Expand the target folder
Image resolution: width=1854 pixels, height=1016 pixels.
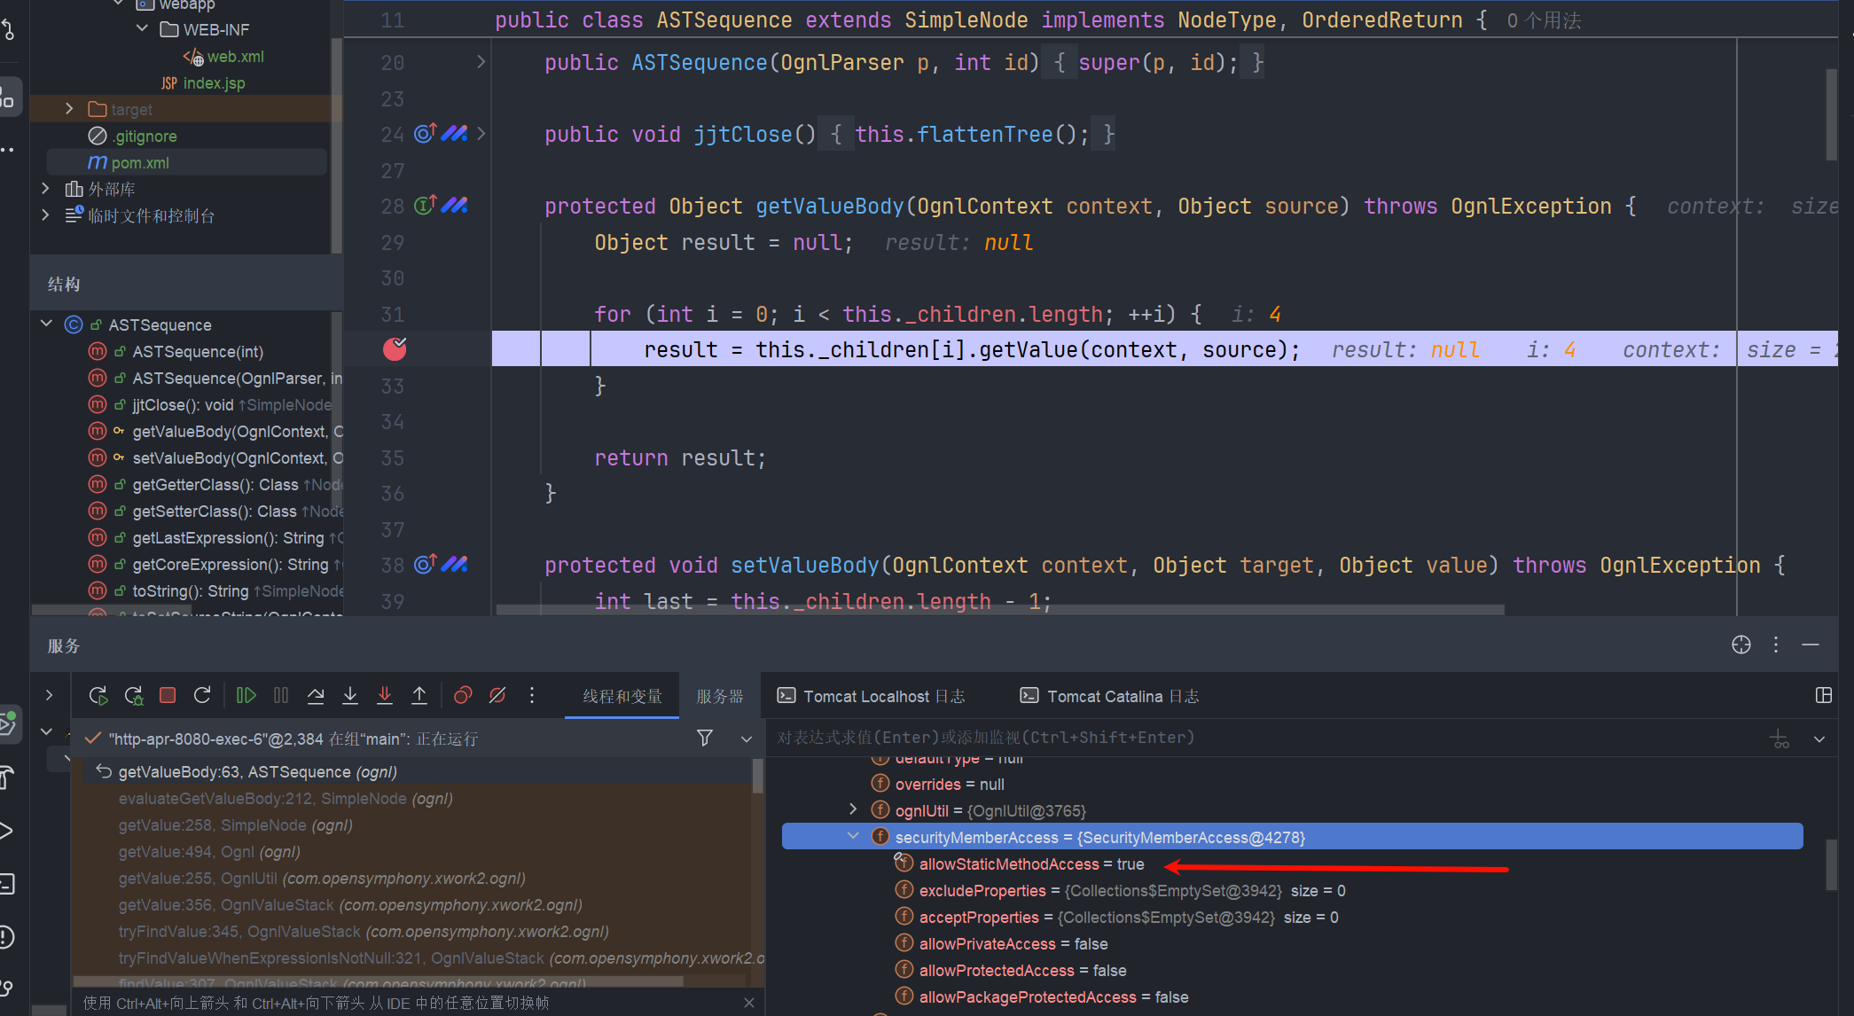pyautogui.click(x=69, y=109)
